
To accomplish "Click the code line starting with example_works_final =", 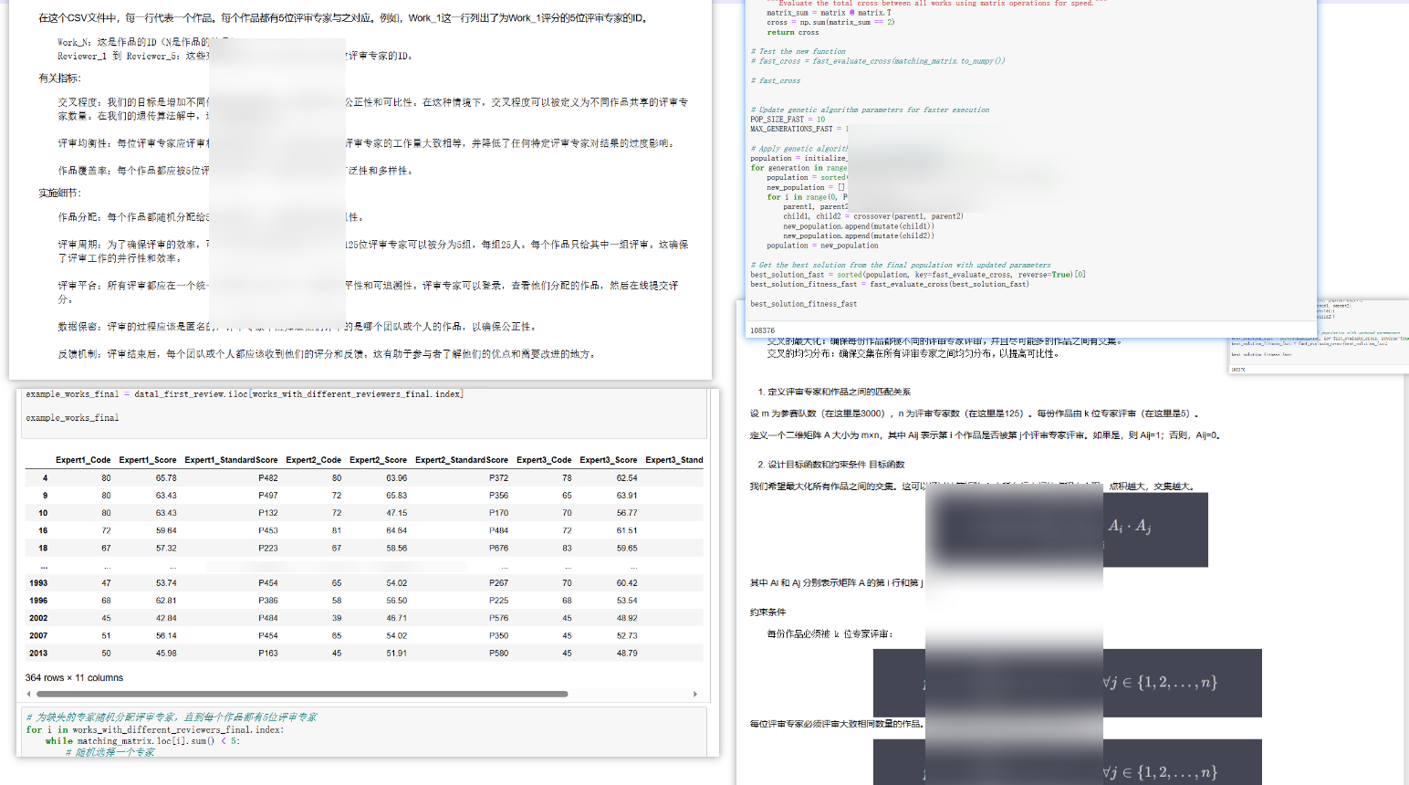I will [245, 394].
